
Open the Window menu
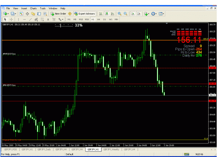53,8
